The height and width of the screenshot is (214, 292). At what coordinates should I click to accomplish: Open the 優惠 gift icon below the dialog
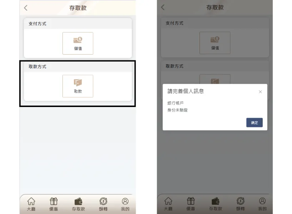tap(191, 203)
